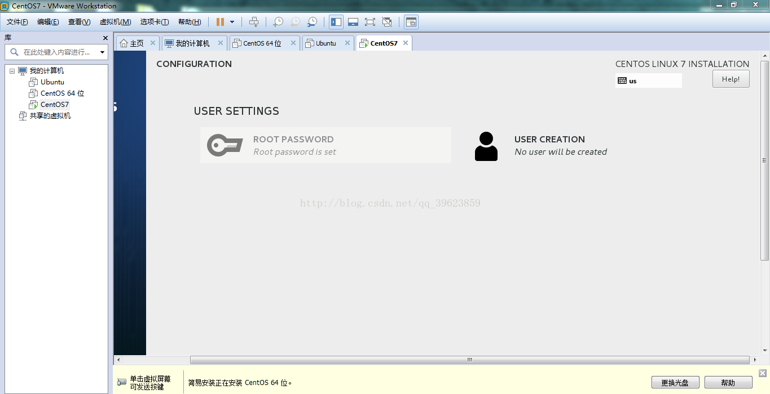Open the 文件(F) menu
This screenshot has height=394, width=770.
point(17,22)
